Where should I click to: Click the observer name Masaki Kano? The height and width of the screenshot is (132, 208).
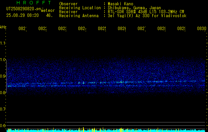(120, 4)
